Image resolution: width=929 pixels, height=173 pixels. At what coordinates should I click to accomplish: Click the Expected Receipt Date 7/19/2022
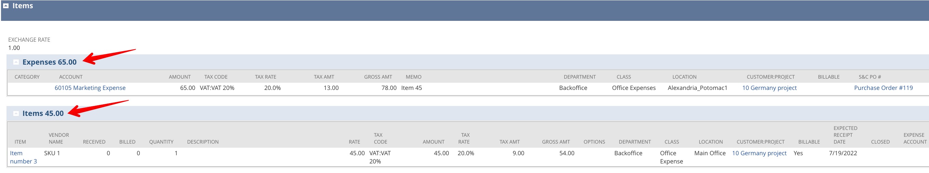click(843, 153)
